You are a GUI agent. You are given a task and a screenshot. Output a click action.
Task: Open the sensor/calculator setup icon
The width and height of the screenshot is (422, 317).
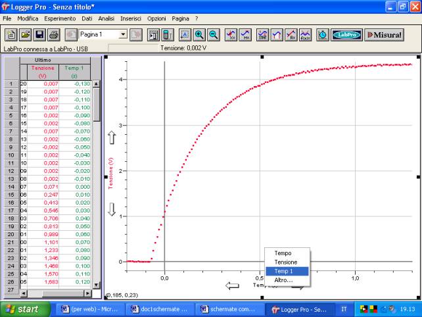click(x=168, y=35)
